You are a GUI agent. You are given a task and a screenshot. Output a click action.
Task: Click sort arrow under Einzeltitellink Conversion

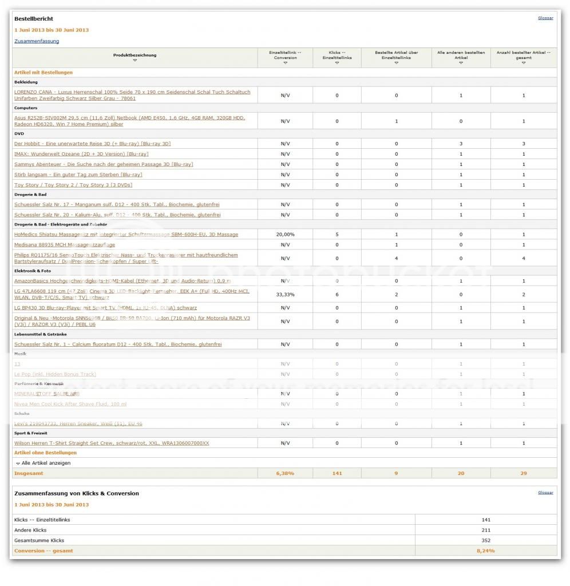(285, 63)
